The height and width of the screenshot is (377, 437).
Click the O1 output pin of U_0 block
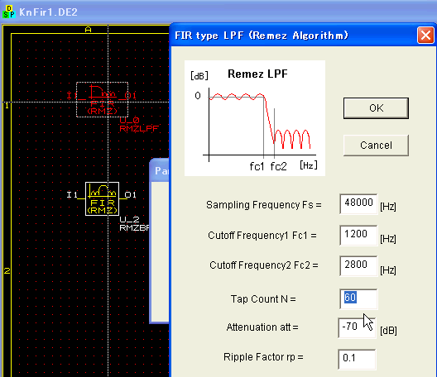coord(131,96)
